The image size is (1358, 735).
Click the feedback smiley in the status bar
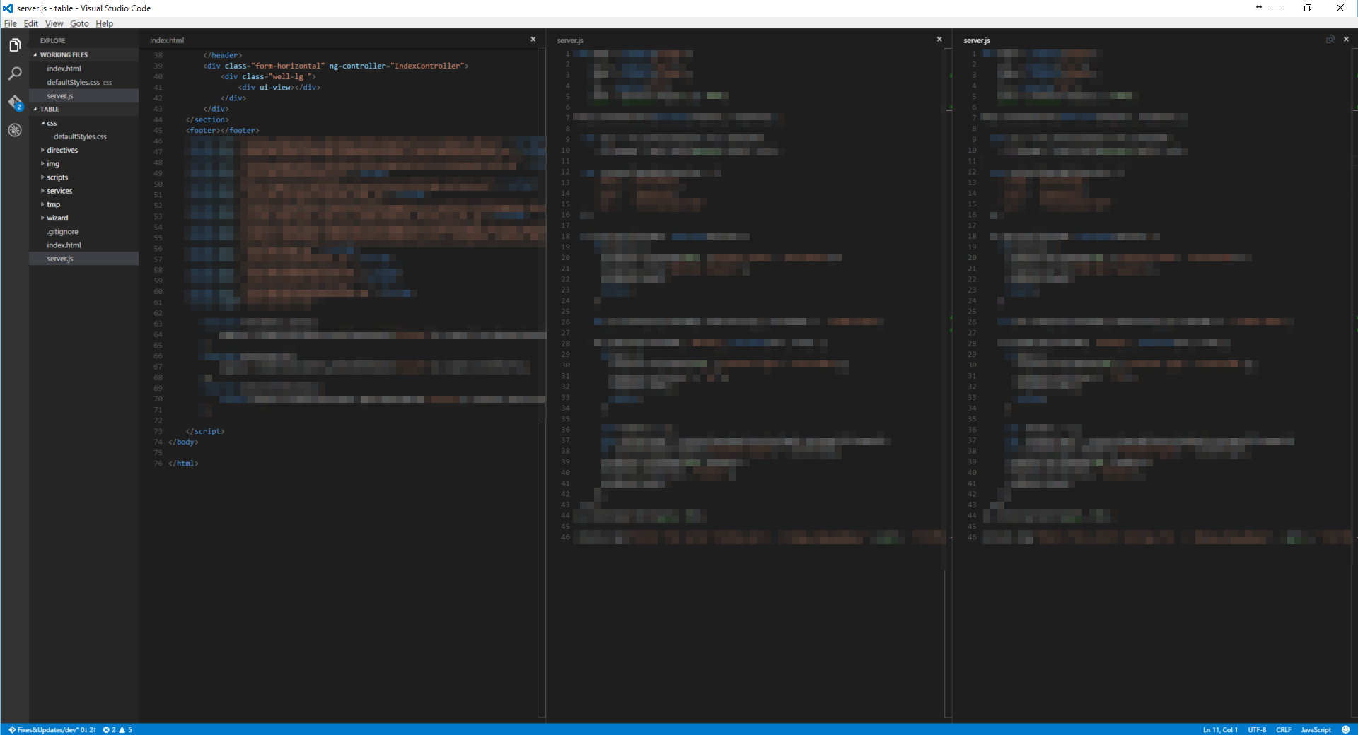1346,729
